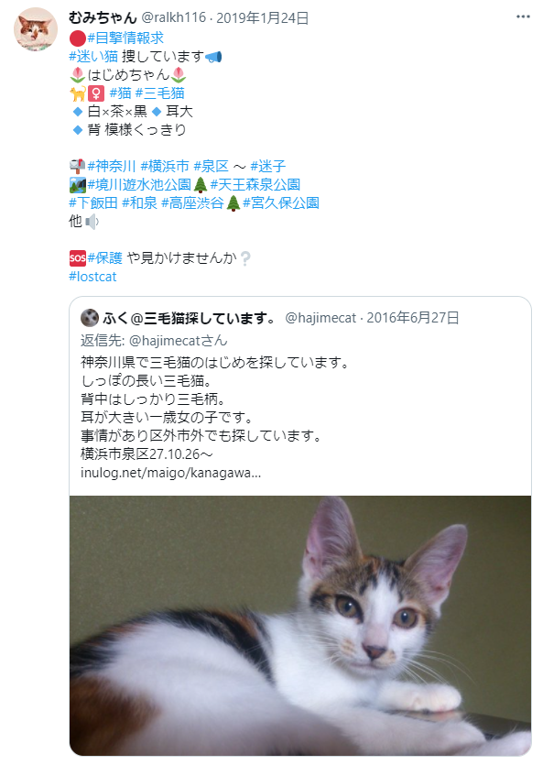Viewport: 543px width, 765px height.
Task: Open the @ralkh116 handle
Action: (x=174, y=18)
